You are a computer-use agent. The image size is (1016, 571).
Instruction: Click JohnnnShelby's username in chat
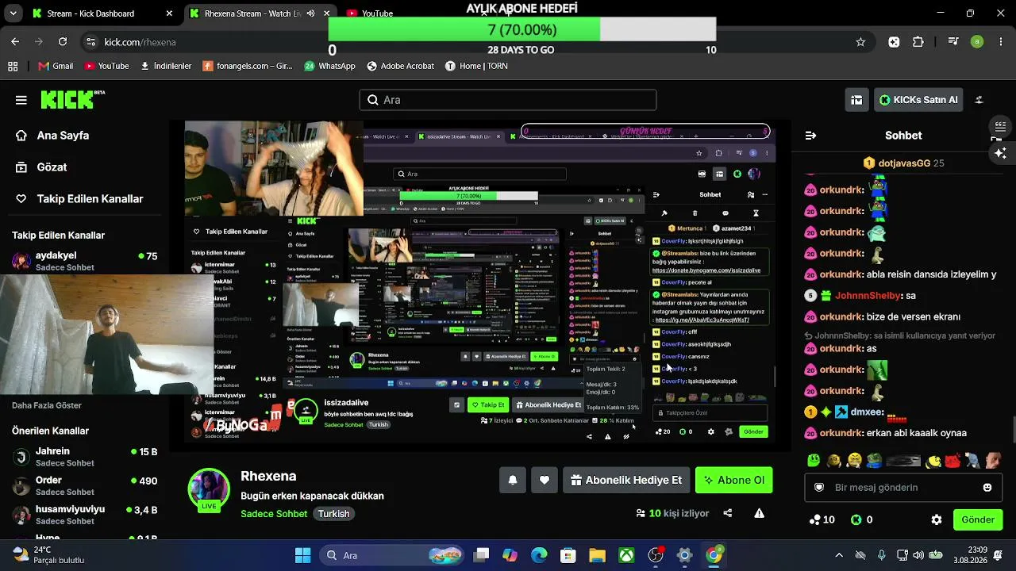pyautogui.click(x=868, y=296)
